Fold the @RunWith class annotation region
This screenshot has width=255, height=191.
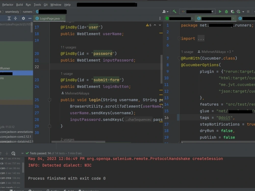pyautogui.click(x=179, y=58)
